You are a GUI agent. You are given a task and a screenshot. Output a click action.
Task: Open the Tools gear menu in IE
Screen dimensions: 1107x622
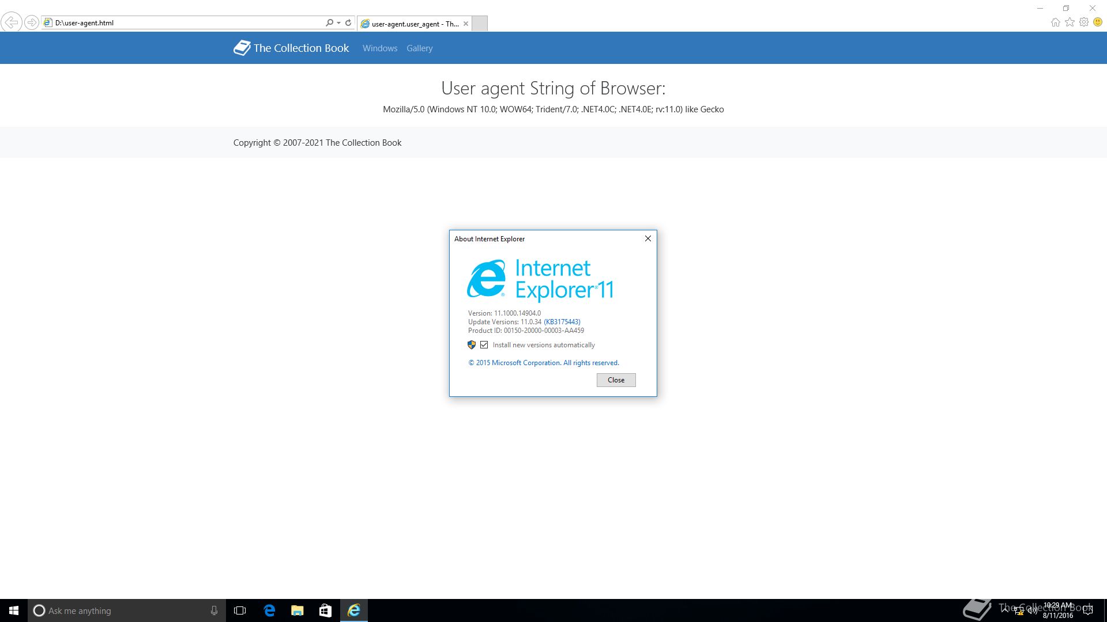pyautogui.click(x=1084, y=22)
